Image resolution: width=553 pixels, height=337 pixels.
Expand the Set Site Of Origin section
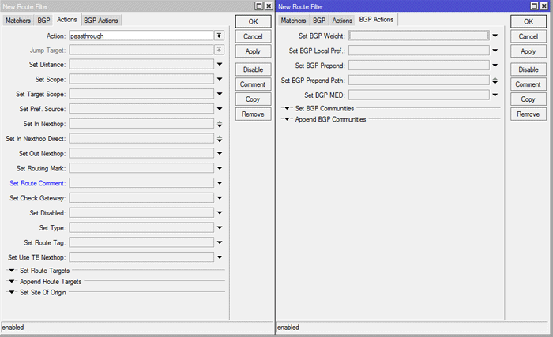(x=12, y=292)
